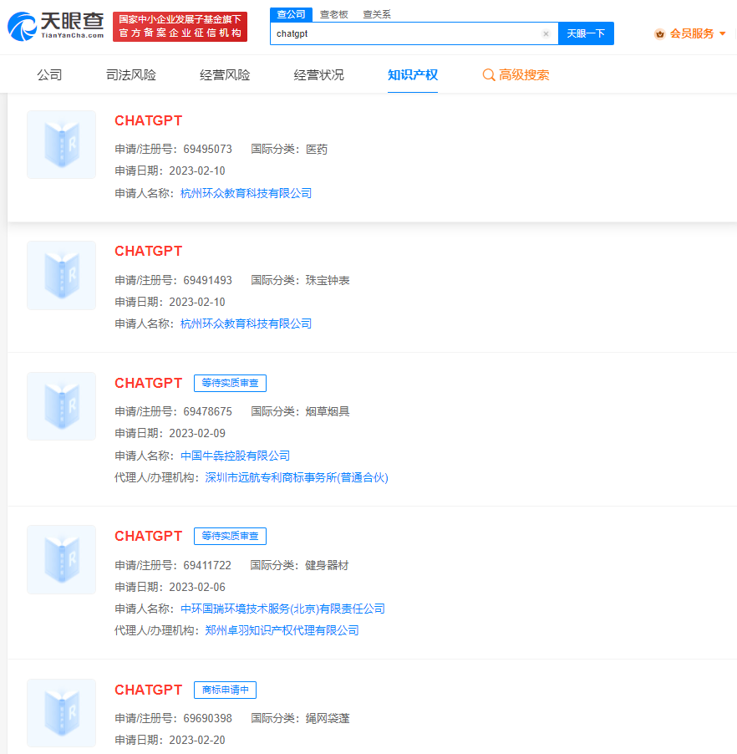Open 杭州环众教育科技有限公司 link in 医药 entry
The width and height of the screenshot is (737, 754).
tap(247, 193)
